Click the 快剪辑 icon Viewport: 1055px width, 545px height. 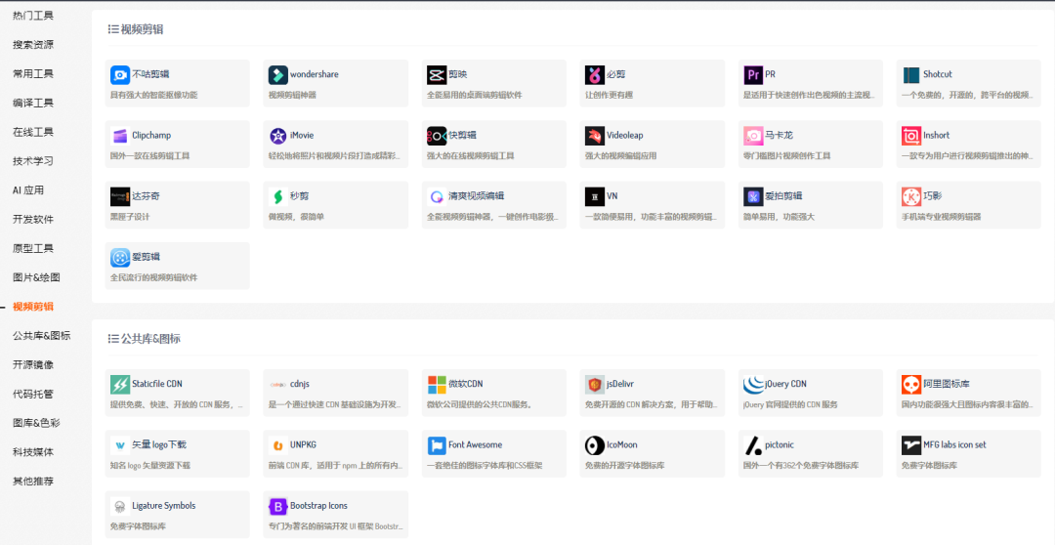click(x=437, y=136)
